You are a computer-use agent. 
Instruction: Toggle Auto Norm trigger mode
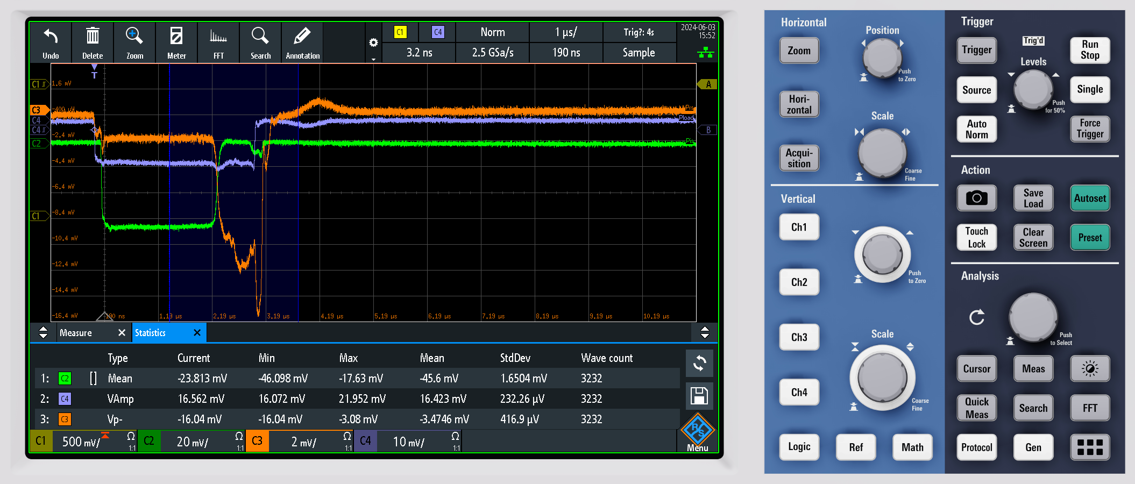[976, 129]
